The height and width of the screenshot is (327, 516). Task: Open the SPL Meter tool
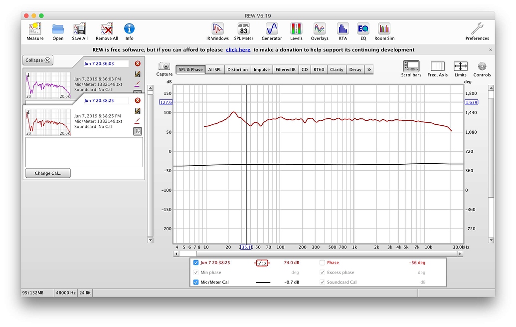[243, 29]
